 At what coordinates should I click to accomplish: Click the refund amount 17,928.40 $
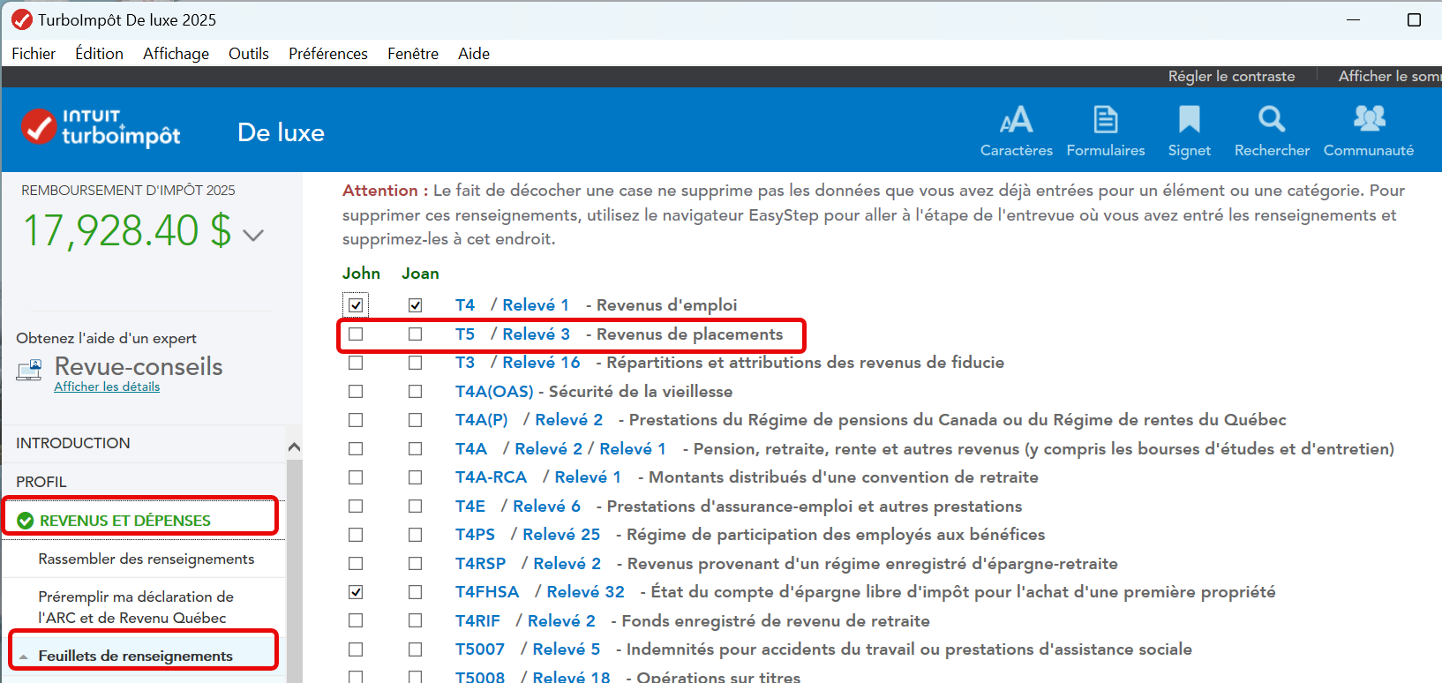pos(127,230)
